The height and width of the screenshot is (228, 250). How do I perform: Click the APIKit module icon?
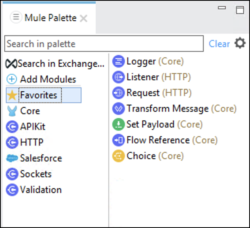pos(12,127)
